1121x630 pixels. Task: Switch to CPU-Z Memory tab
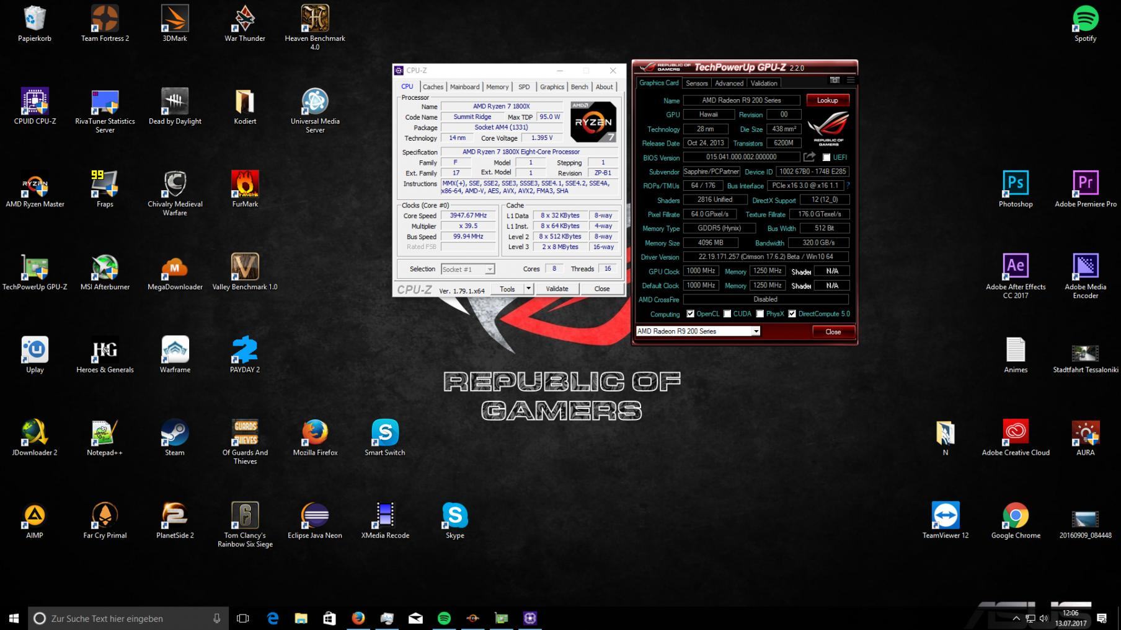click(x=497, y=87)
